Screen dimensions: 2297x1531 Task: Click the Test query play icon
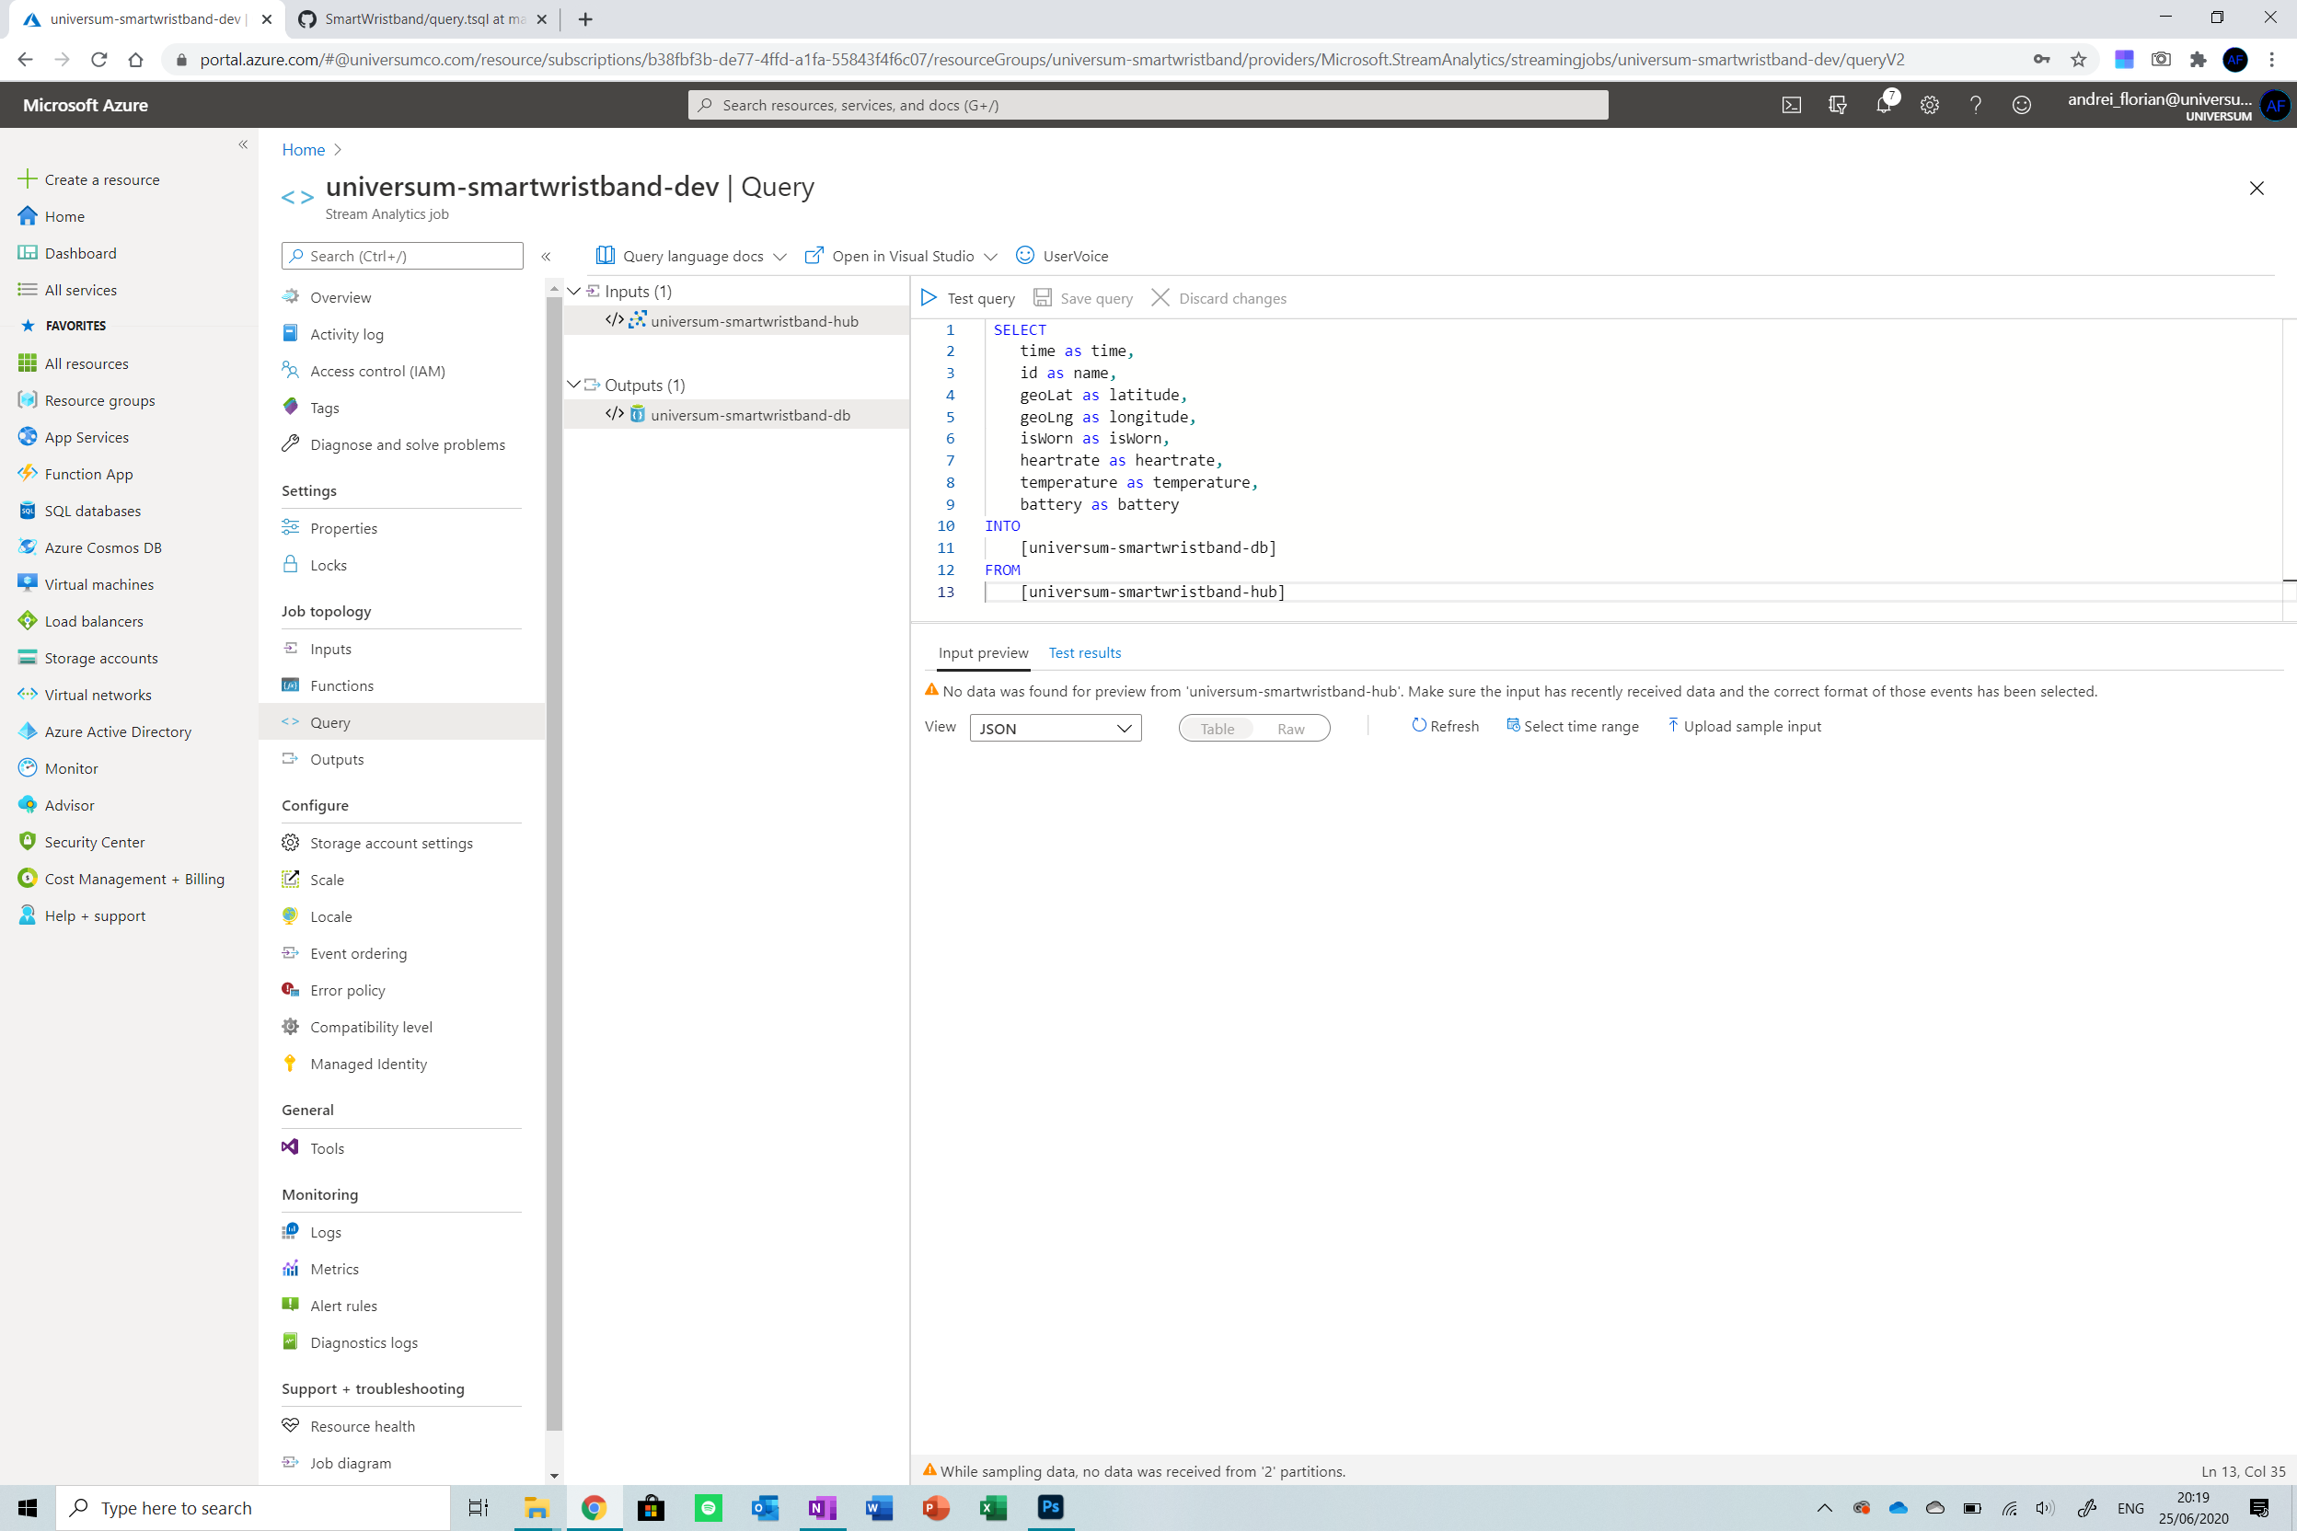(x=929, y=298)
